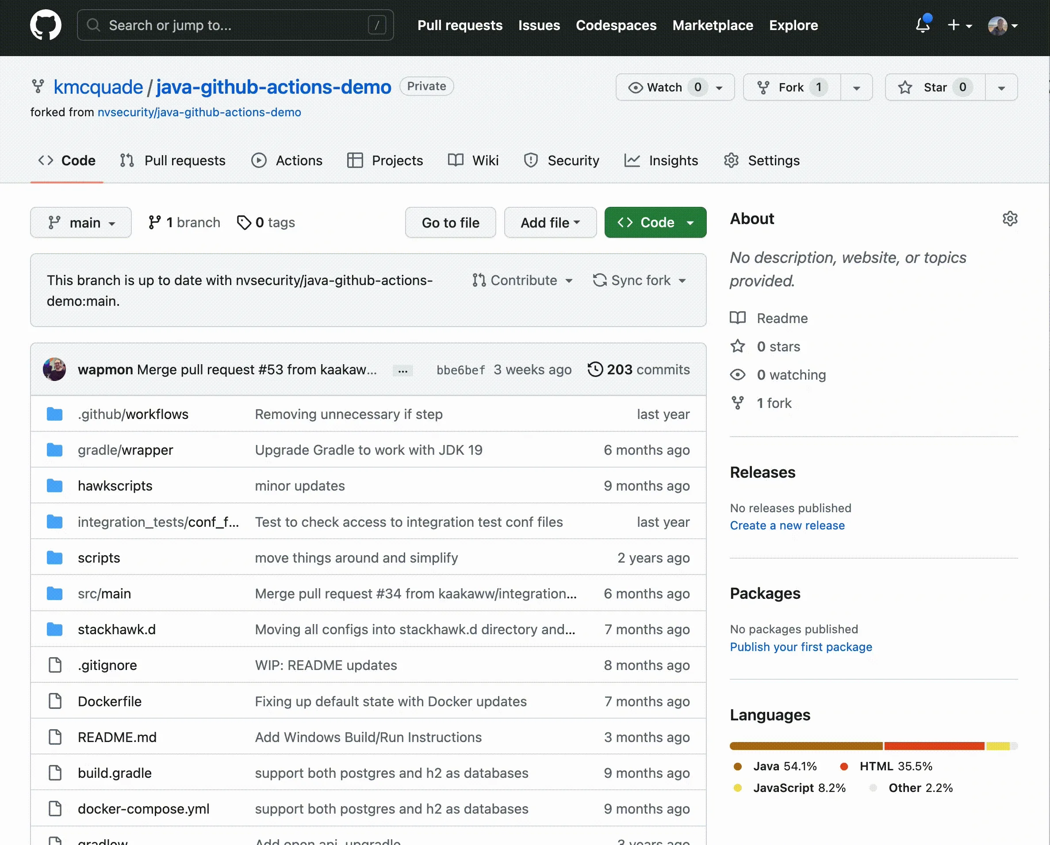Click the hawkscripts folder icon
The image size is (1050, 845).
[54, 486]
